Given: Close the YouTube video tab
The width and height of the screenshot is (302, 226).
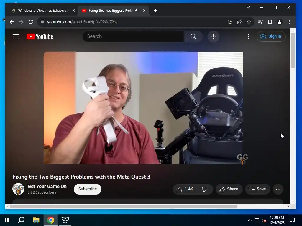Looking at the screenshot, I should [x=144, y=11].
